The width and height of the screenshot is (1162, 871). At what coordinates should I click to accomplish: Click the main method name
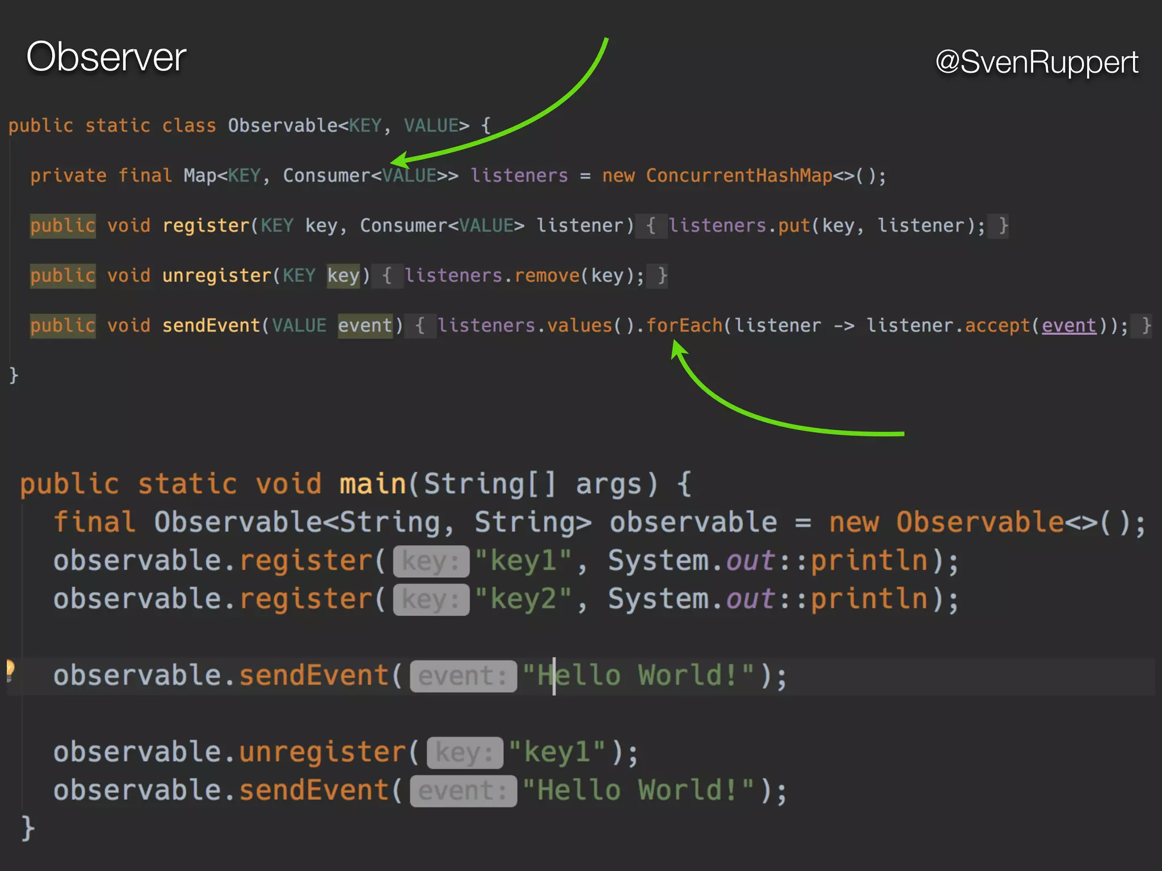[372, 484]
